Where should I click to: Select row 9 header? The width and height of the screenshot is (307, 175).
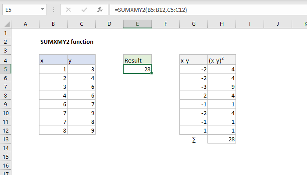point(5,104)
